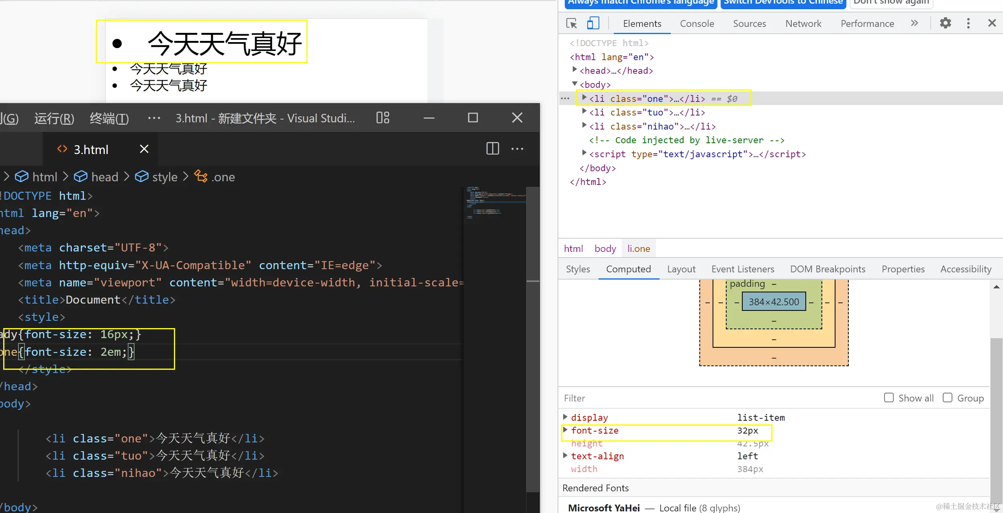Expand the head element node
Viewport: 1003px width, 513px height.
click(x=575, y=70)
